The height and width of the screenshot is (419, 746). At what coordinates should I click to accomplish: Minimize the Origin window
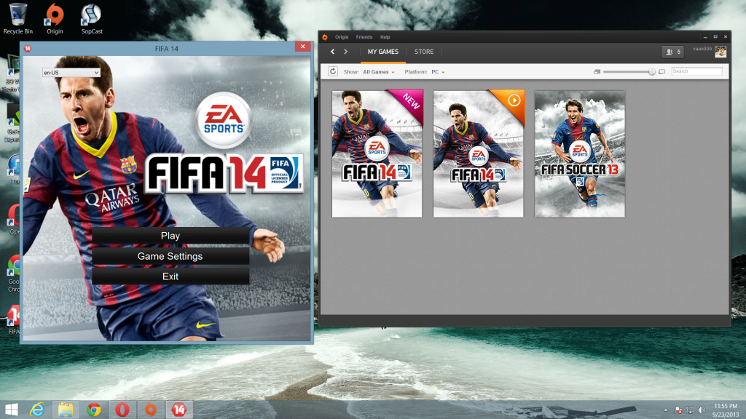(x=705, y=37)
